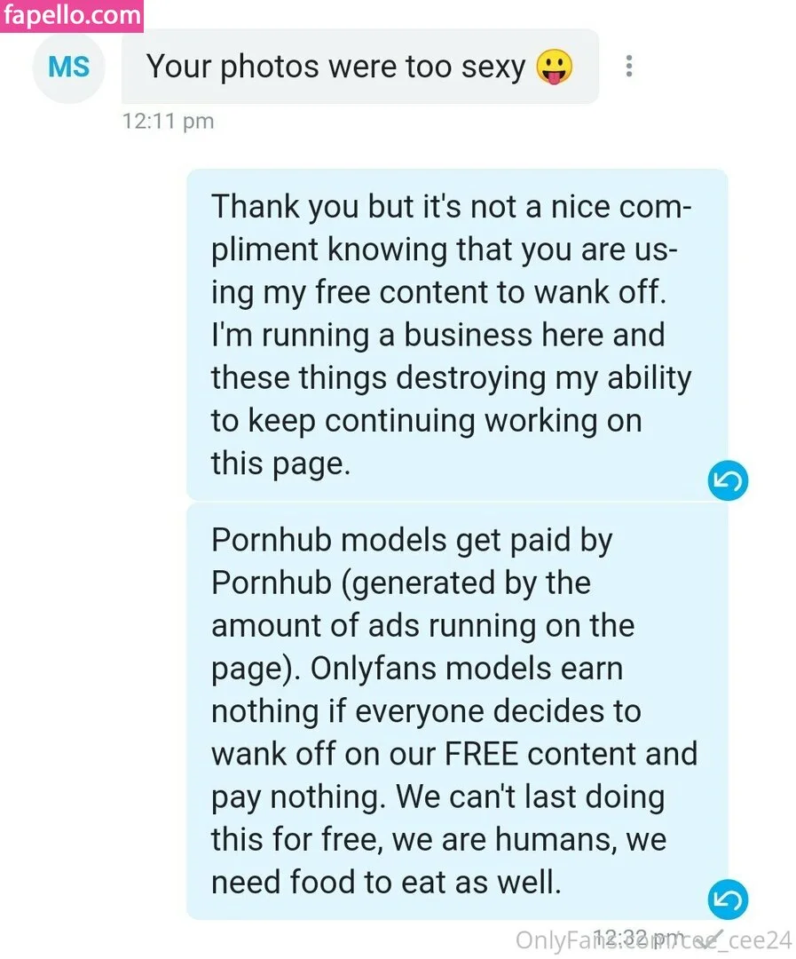This screenshot has height=959, width=796.
Task: Click 'need food to eat as well.' line
Action: point(387,881)
